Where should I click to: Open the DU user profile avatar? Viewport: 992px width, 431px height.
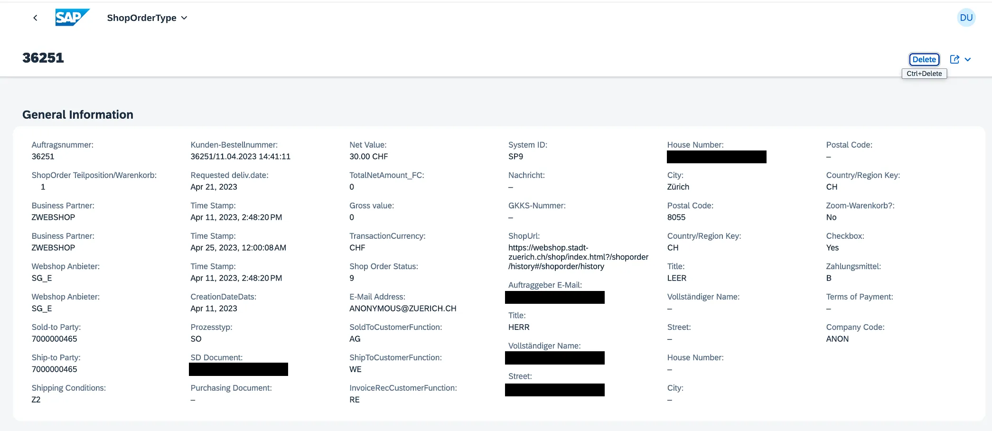point(966,18)
